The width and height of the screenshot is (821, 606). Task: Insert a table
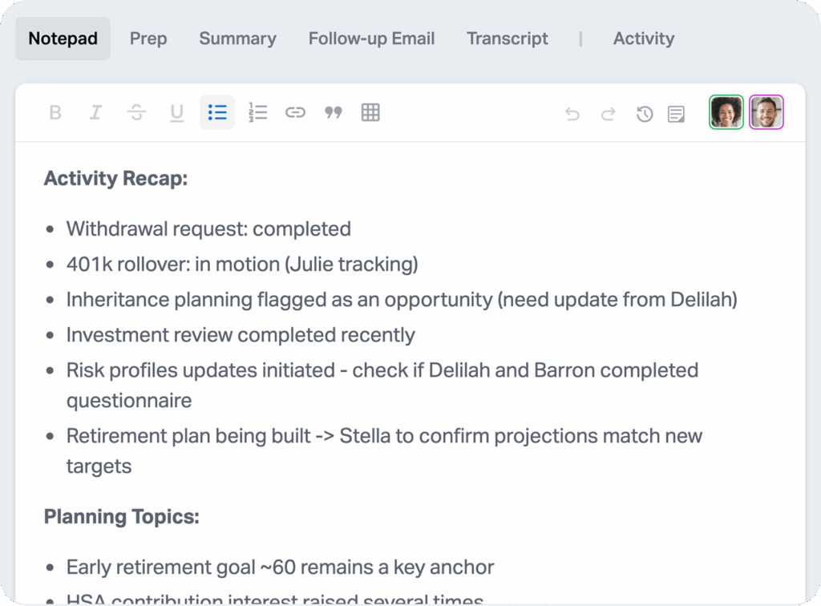[370, 113]
